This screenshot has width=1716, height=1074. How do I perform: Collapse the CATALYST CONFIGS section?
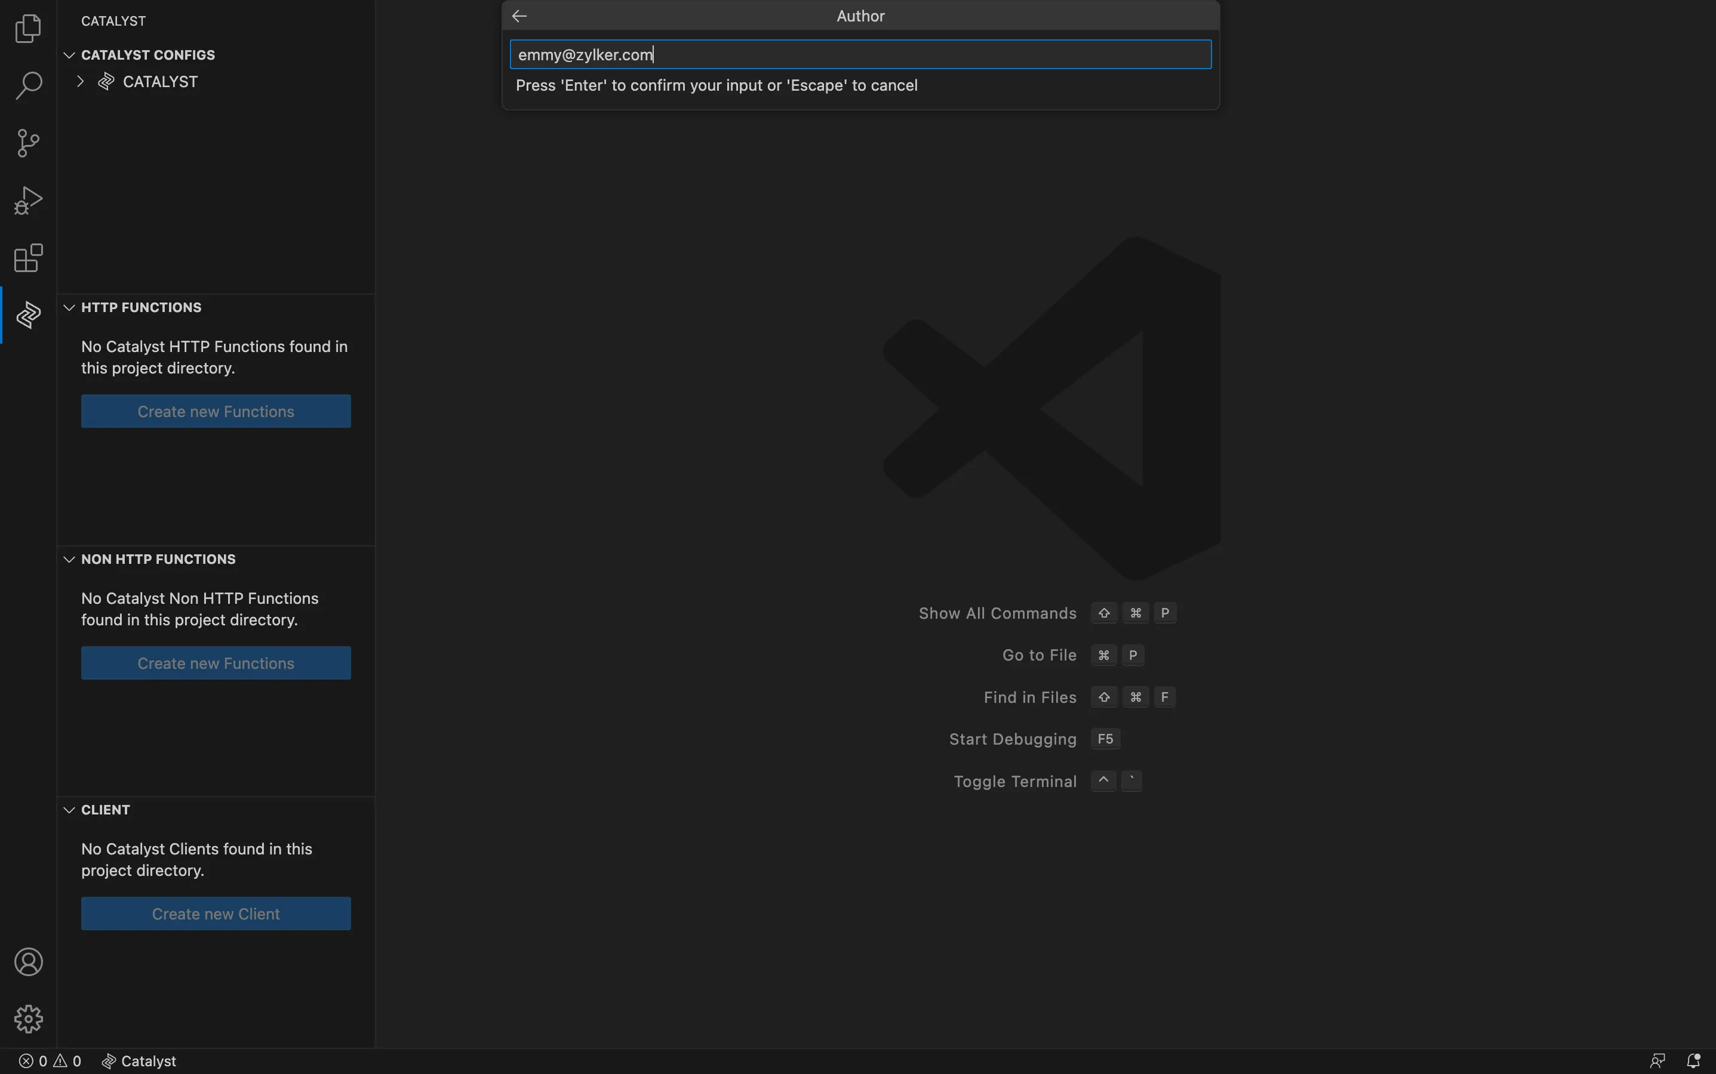point(69,55)
